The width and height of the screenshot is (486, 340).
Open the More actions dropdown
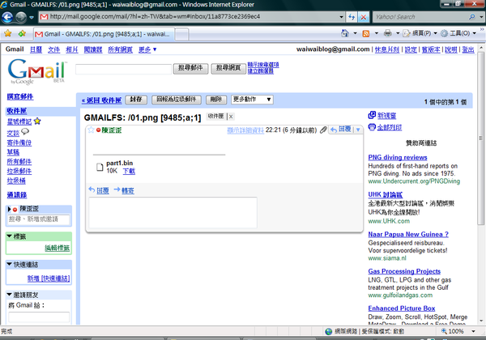[252, 100]
